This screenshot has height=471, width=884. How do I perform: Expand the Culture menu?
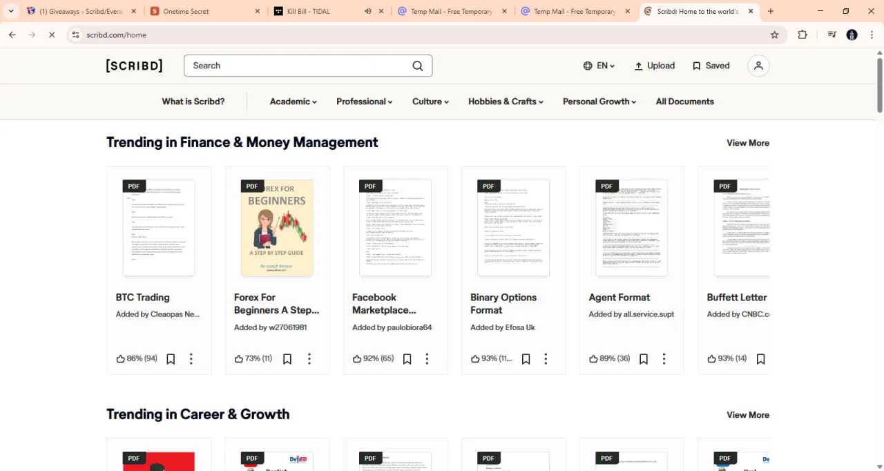point(430,102)
